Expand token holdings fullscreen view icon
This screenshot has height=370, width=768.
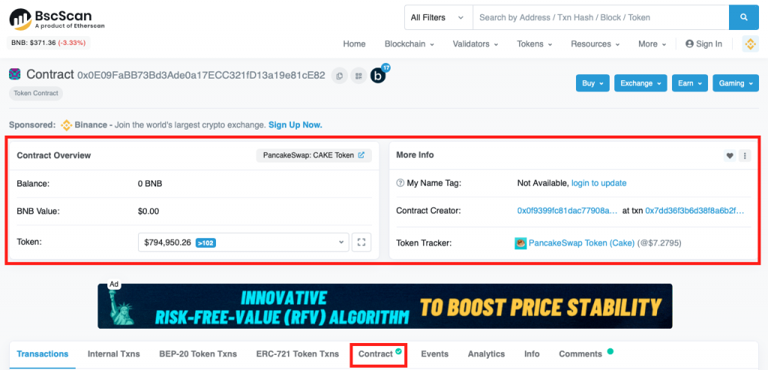click(x=361, y=242)
